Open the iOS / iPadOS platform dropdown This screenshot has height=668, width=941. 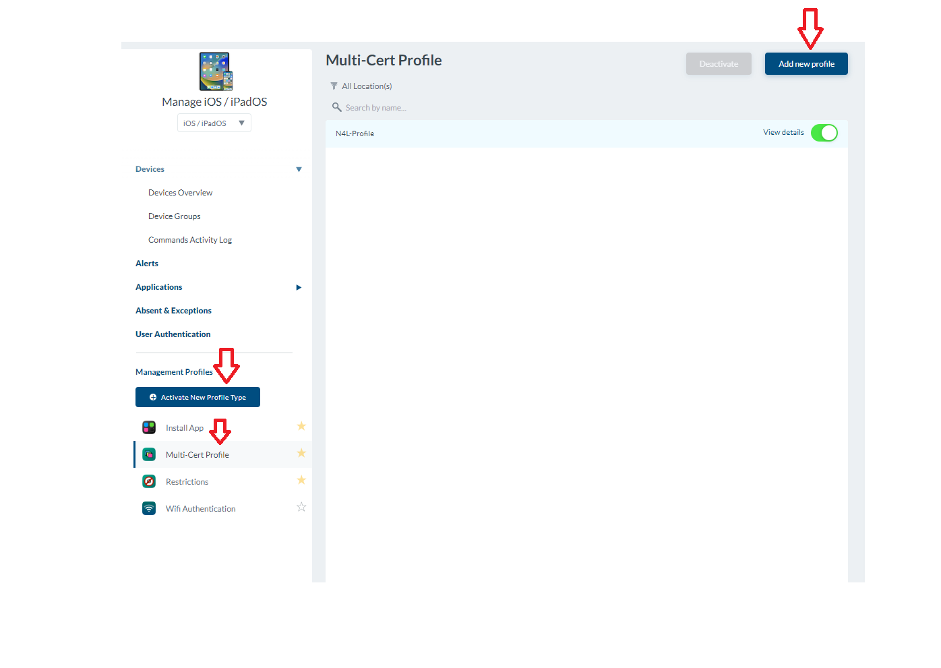point(214,122)
